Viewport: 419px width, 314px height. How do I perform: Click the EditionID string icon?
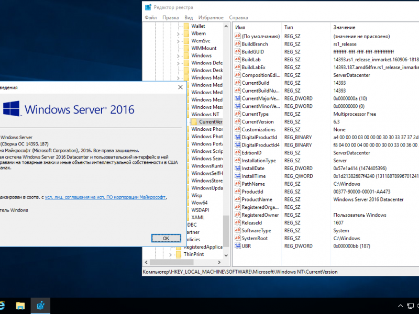238,153
